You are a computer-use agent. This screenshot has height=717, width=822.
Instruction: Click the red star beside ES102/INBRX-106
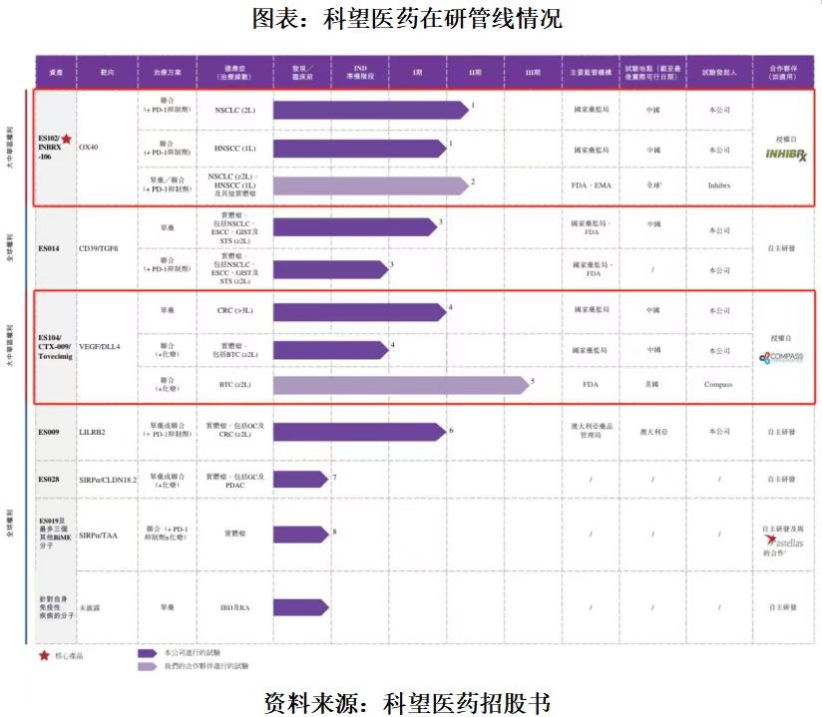[67, 140]
